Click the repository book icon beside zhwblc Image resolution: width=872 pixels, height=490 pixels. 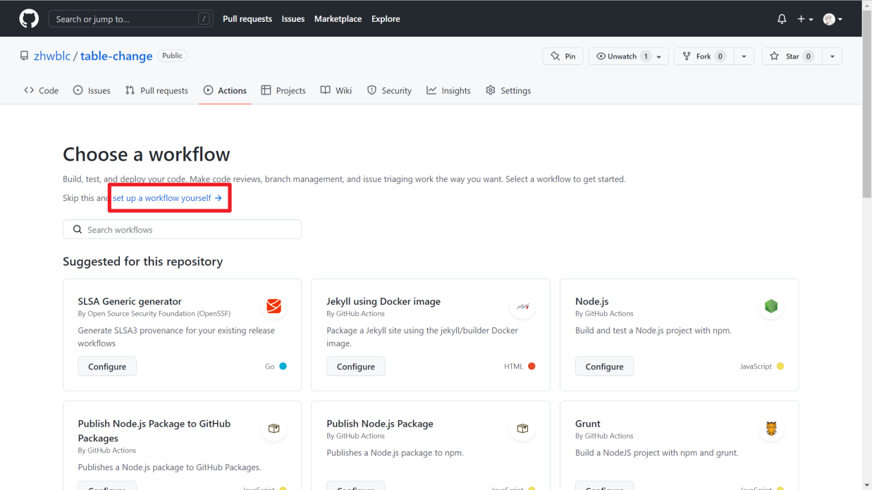(25, 56)
